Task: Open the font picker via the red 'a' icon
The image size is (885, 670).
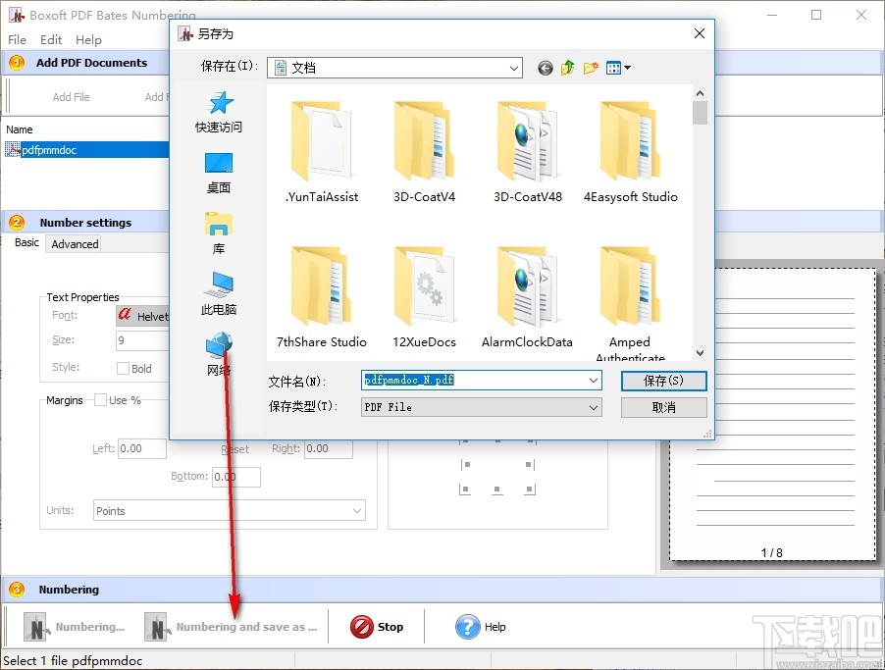Action: 125,315
